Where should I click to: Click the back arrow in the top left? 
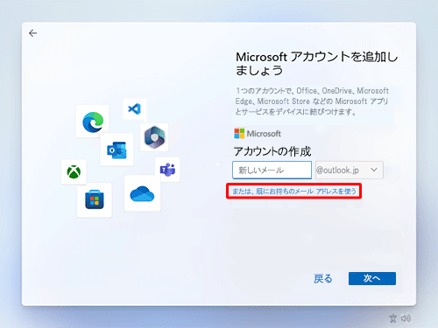tap(33, 33)
